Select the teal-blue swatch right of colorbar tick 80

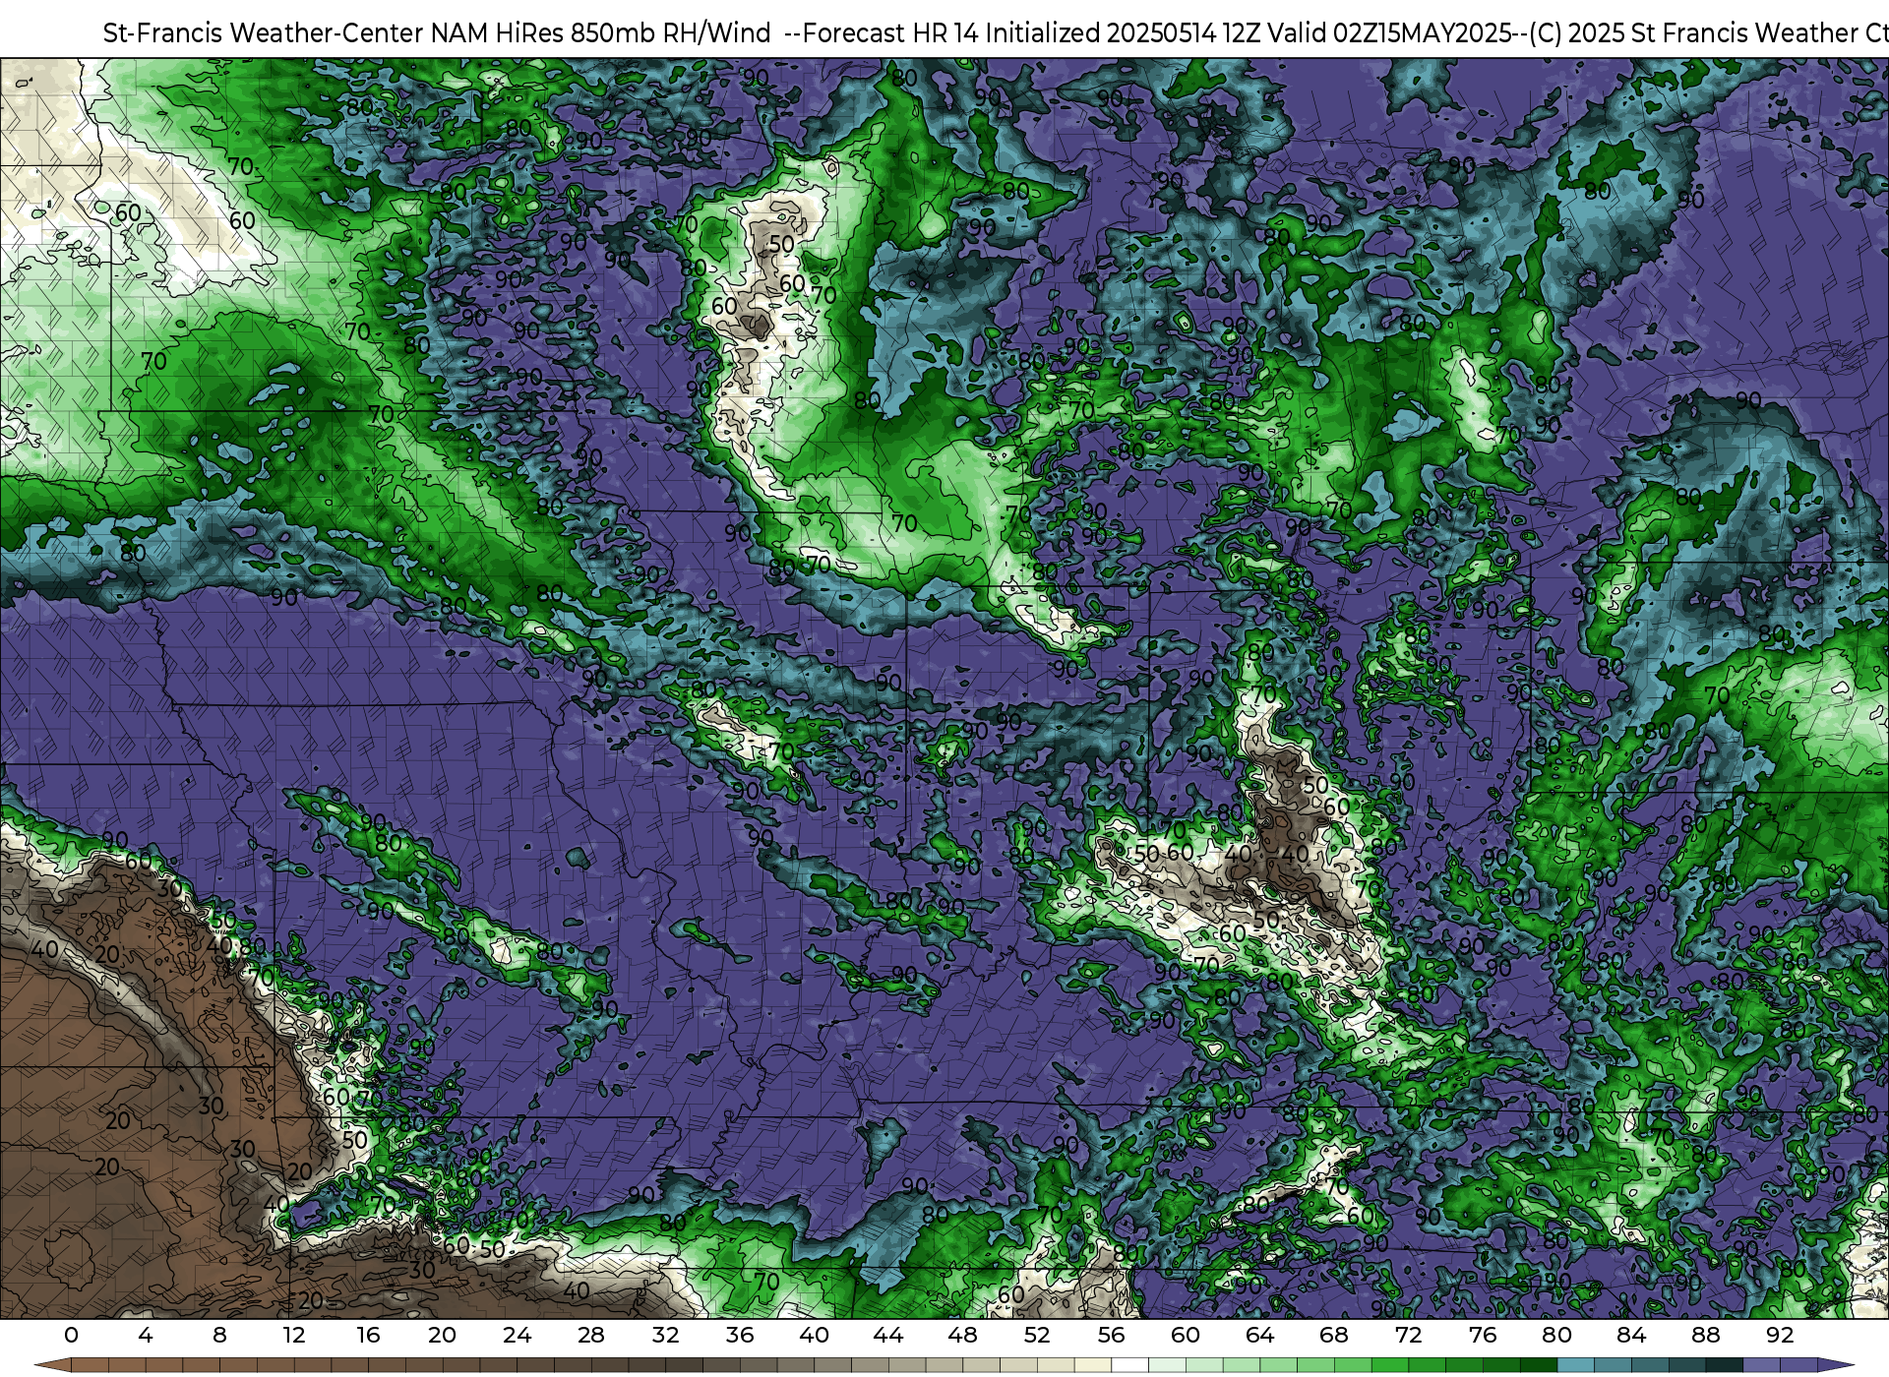coord(1575,1366)
